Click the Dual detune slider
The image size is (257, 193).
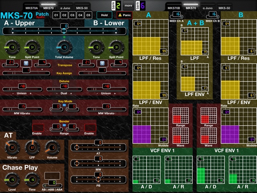click(x=64, y=89)
